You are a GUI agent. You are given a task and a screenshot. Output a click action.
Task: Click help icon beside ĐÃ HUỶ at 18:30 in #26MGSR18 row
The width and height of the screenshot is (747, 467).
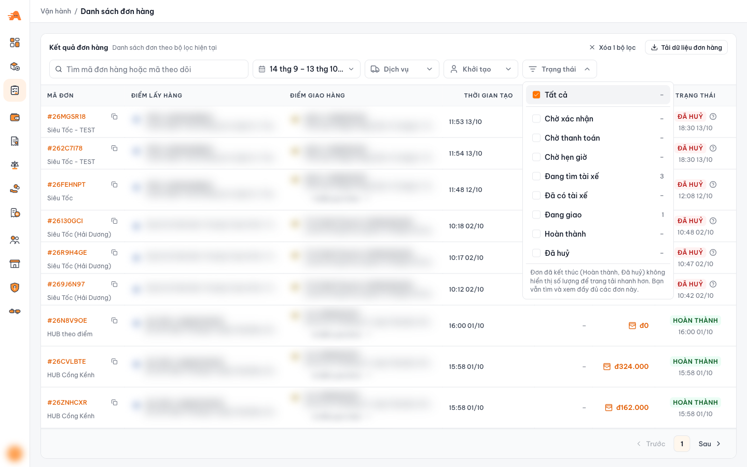pyautogui.click(x=713, y=117)
